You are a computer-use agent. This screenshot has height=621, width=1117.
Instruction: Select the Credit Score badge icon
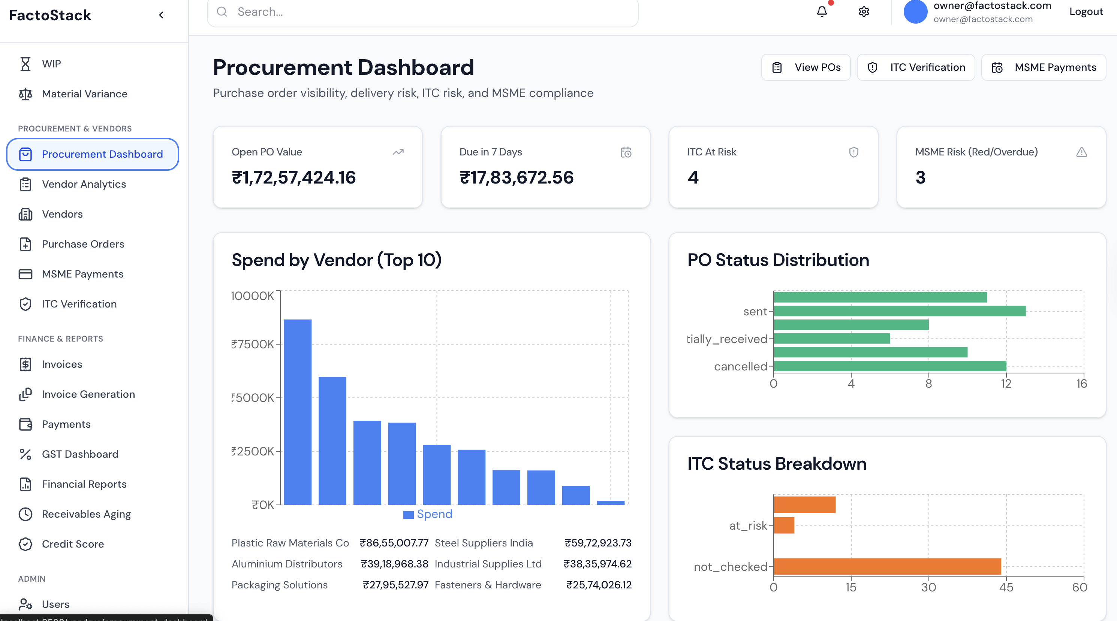pyautogui.click(x=25, y=544)
